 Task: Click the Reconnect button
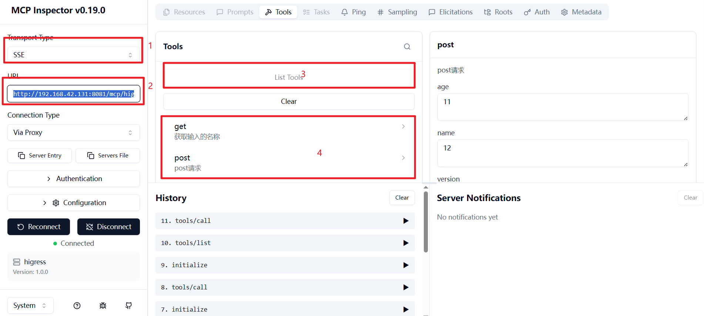(x=38, y=227)
